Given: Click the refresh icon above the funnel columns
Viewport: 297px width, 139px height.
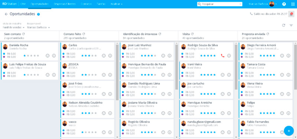Looking at the screenshot, I should click(284, 25).
